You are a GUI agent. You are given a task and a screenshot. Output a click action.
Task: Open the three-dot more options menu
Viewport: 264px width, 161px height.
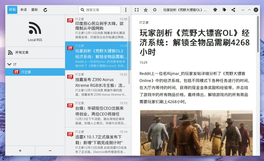126,10
